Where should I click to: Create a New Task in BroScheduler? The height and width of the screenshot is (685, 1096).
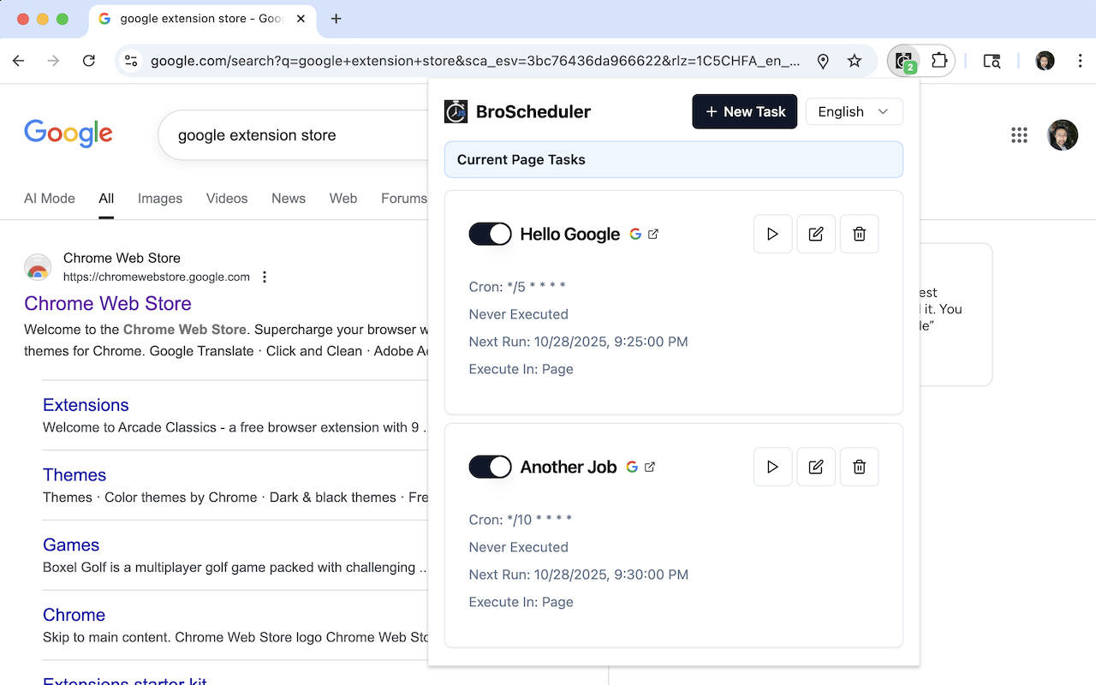(x=744, y=111)
